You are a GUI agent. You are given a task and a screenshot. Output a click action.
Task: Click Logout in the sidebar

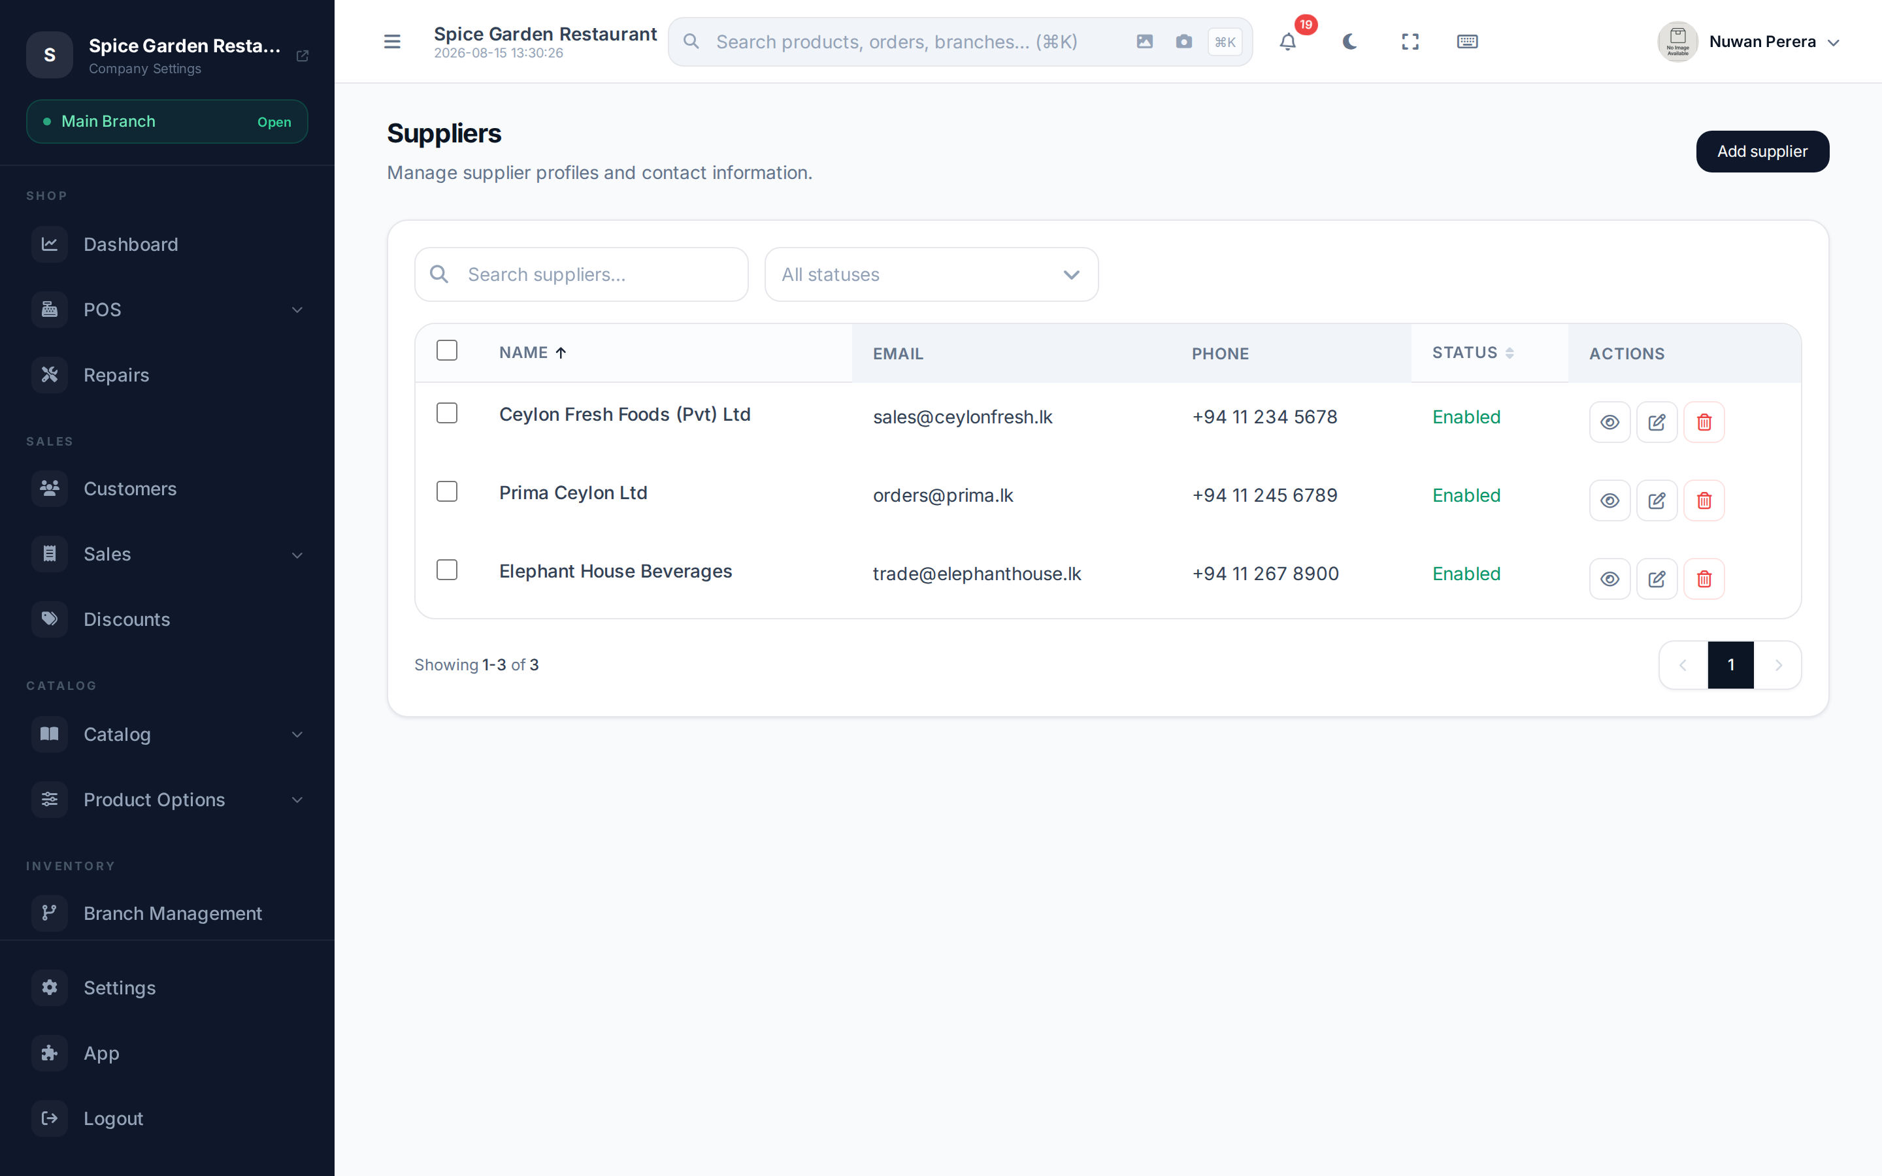pos(167,1119)
